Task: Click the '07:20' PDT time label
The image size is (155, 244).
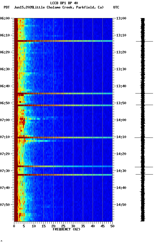Action: (x=5, y=154)
